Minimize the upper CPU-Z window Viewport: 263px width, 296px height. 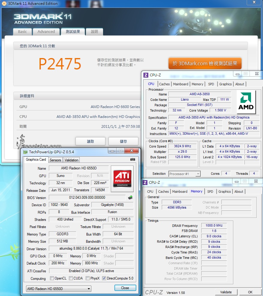(x=238, y=74)
